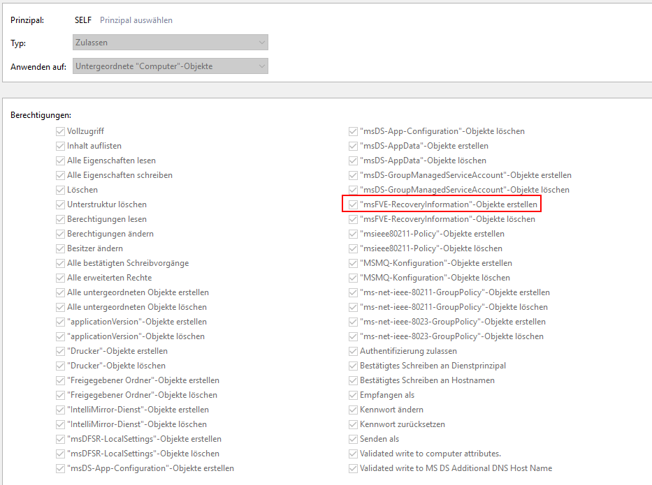Toggle "Alle Eigenschaften schreiben" checkbox
The height and width of the screenshot is (485, 652).
coord(60,175)
